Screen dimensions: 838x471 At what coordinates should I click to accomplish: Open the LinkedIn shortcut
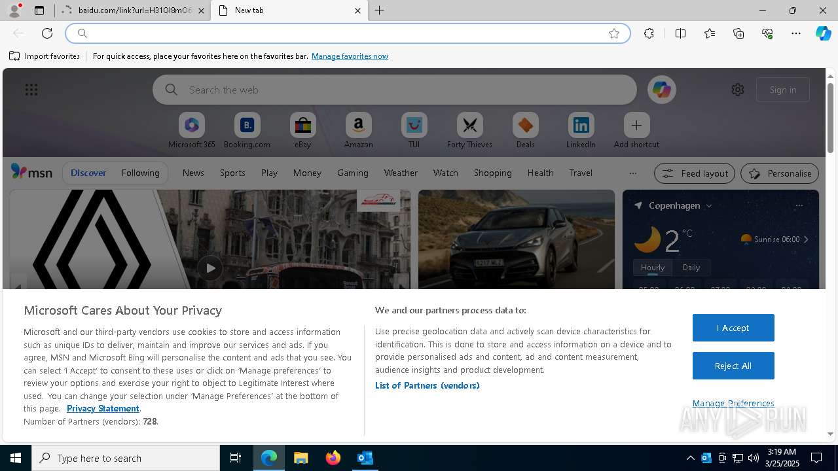click(x=581, y=131)
